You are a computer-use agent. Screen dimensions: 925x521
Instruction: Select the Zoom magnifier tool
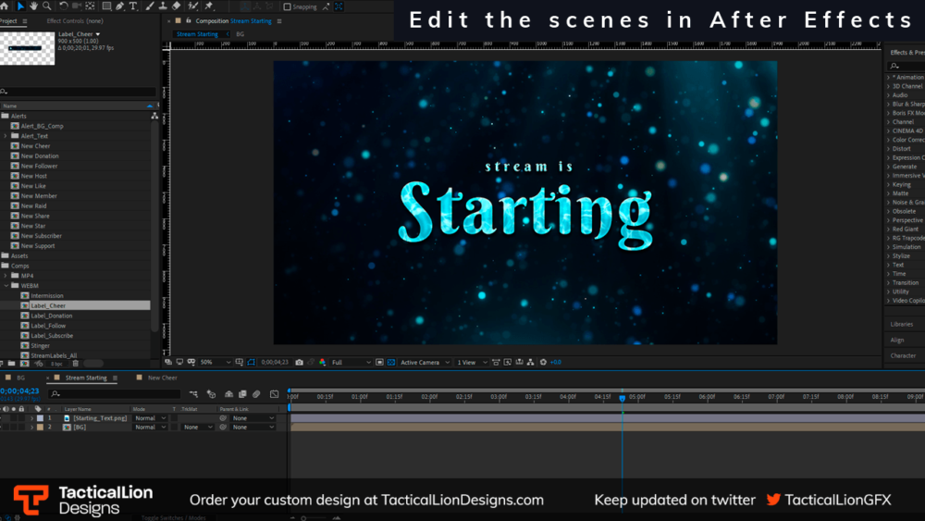(47, 6)
